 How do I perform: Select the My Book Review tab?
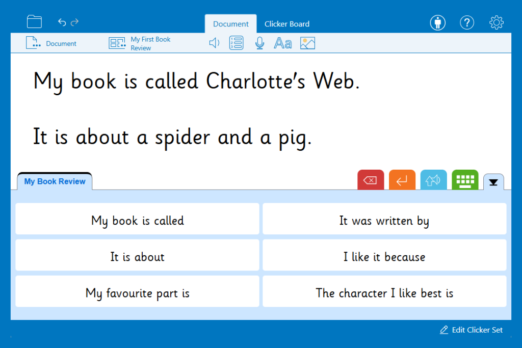(55, 181)
